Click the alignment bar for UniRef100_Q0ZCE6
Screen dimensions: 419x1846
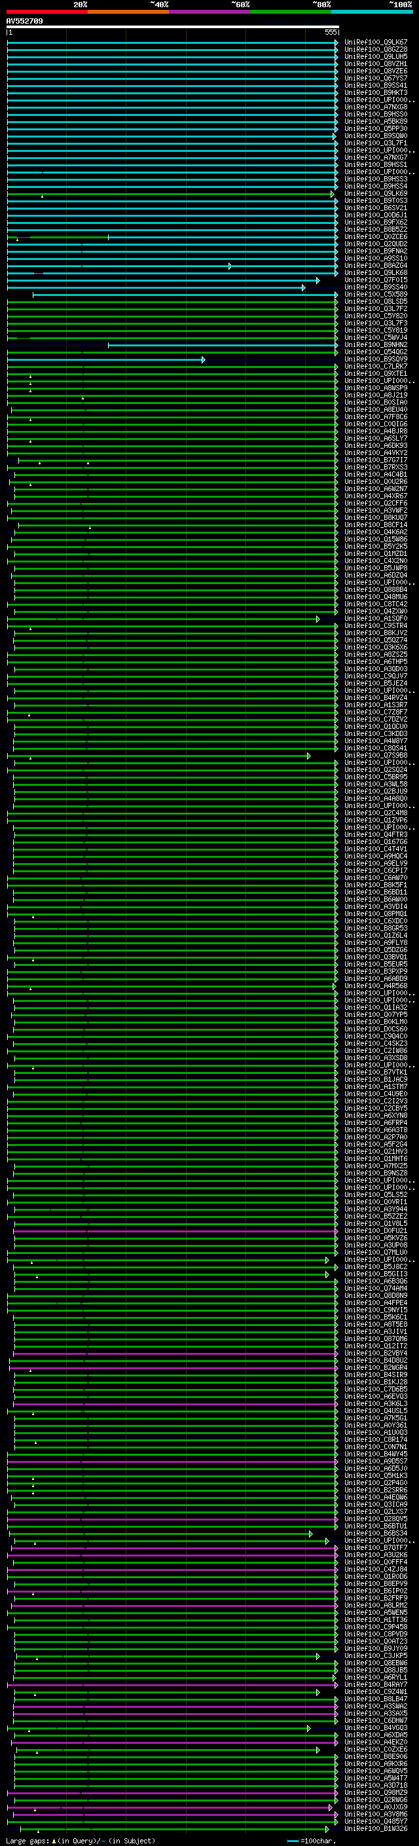tap(173, 236)
